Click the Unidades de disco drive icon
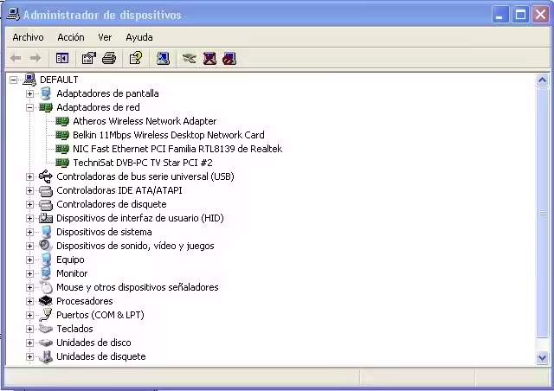Viewport: 554px width, 391px height. coord(46,343)
